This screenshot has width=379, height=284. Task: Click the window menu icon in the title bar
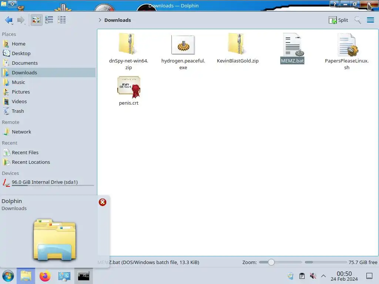(x=4, y=4)
